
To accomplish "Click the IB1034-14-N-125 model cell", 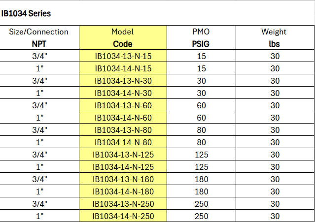I will pos(123,167).
